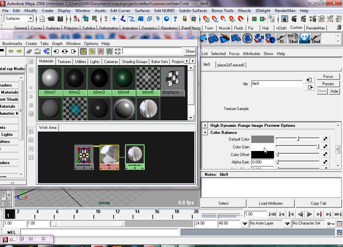
Task: Click the Load Attributes button
Action: point(271,203)
